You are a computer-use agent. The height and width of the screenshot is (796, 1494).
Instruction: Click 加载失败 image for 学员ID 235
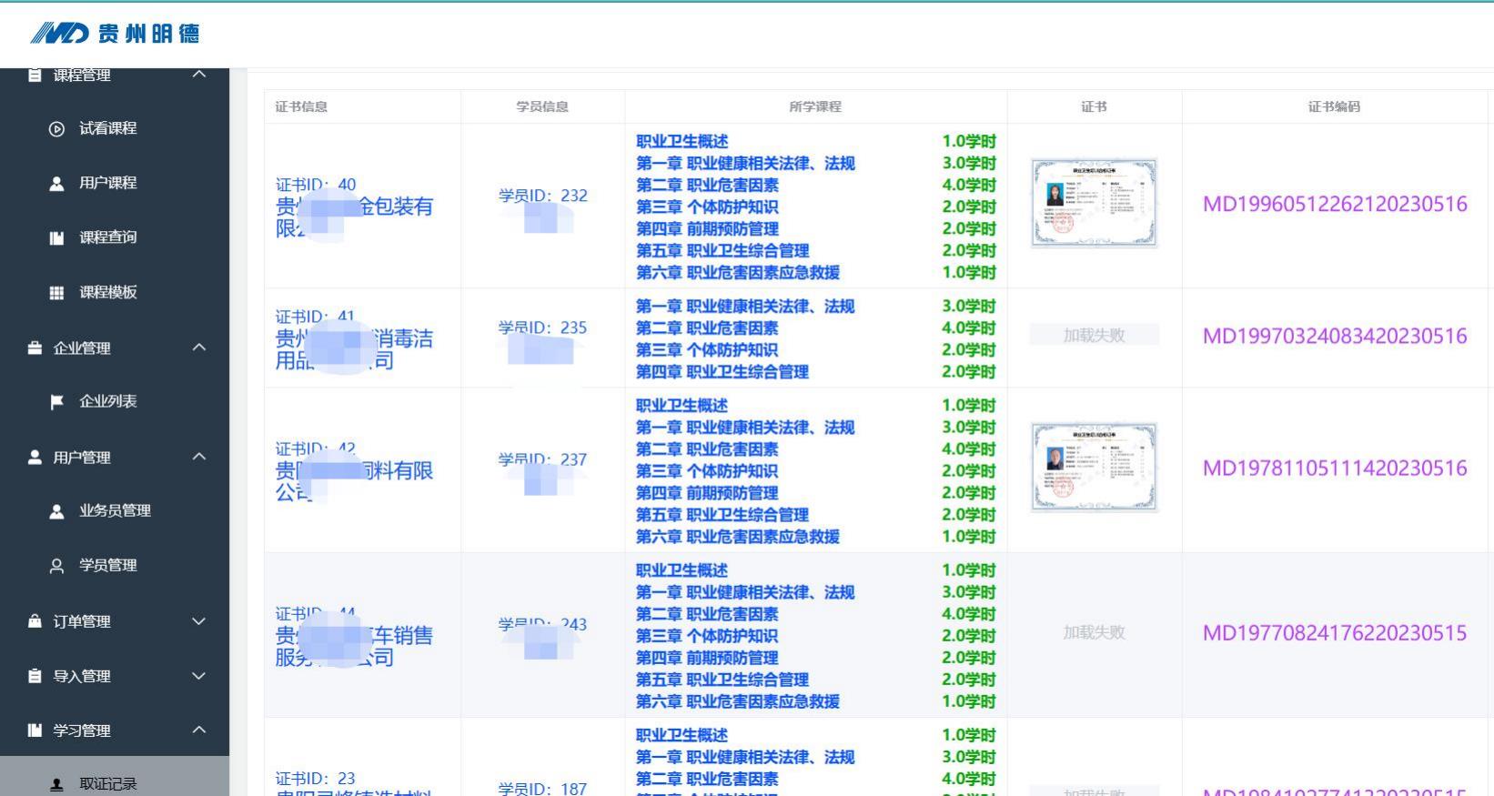tap(1094, 335)
